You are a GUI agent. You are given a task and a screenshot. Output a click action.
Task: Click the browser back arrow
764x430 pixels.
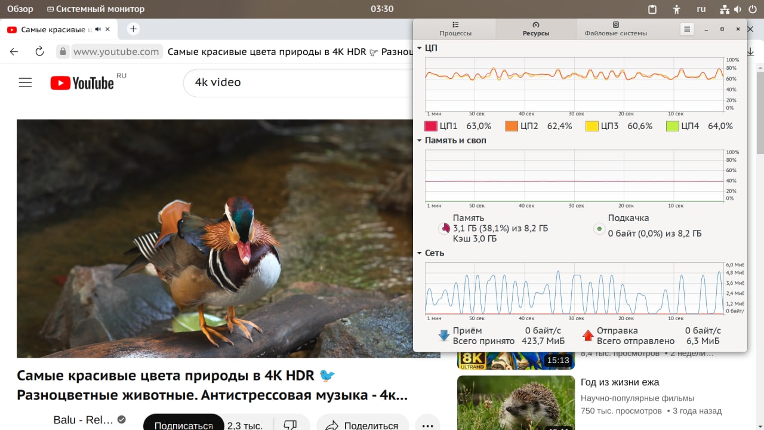14,51
